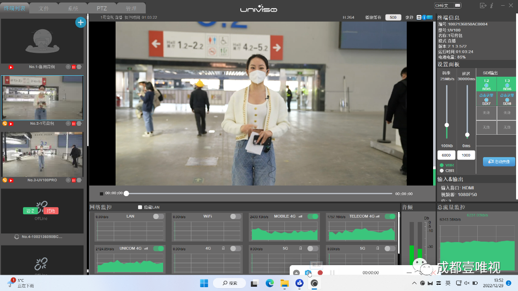Screen dimensions: 518x291
Task: Click the red live-stream icon of No.1-备用背包
Action: [11, 67]
